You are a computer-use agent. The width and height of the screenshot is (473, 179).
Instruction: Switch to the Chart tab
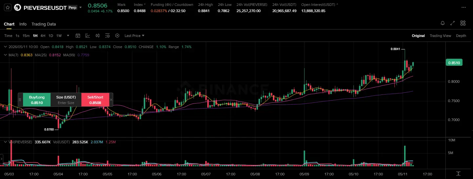pos(9,24)
